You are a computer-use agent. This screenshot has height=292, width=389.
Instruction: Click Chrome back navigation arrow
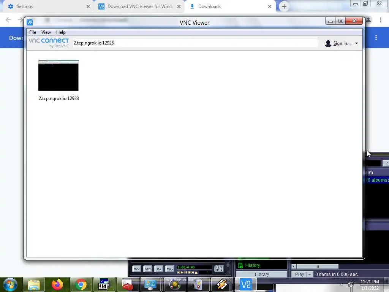click(8, 20)
